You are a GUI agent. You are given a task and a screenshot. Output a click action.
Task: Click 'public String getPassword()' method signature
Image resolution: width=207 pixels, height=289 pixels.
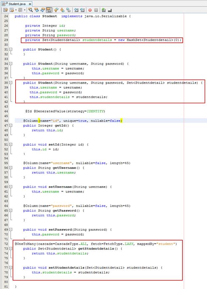pyautogui.click(x=51, y=210)
